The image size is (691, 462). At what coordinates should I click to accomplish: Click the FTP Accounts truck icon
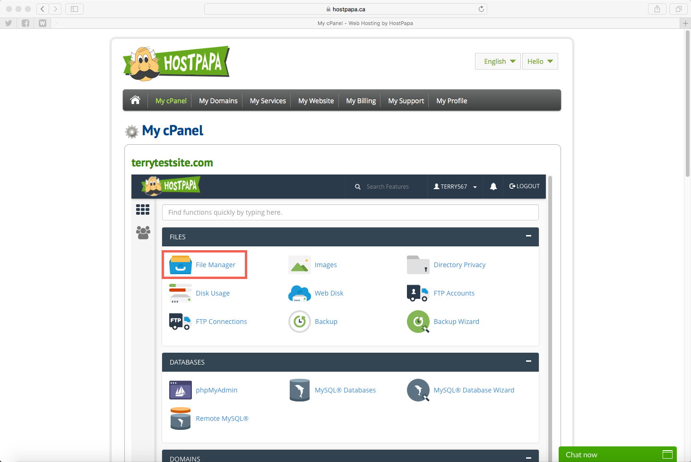[x=418, y=293]
